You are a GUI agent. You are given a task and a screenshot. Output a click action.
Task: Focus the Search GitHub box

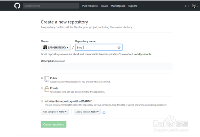tap(51, 6)
